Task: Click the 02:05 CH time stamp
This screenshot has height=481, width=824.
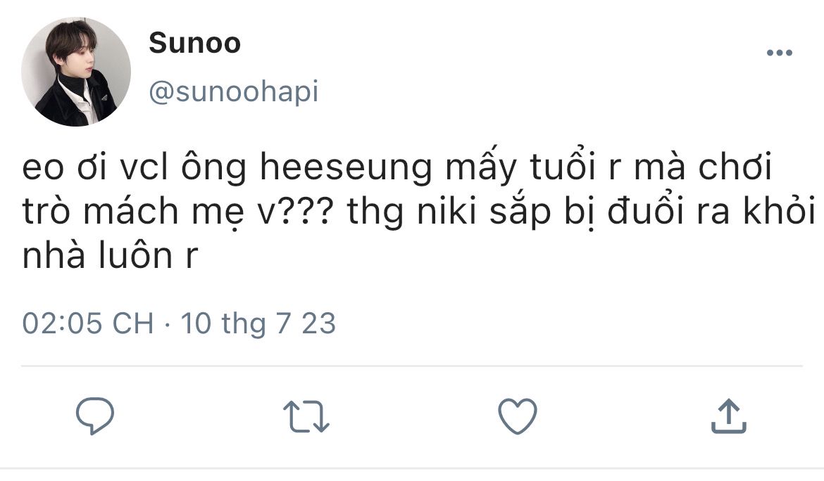Action: point(88,323)
